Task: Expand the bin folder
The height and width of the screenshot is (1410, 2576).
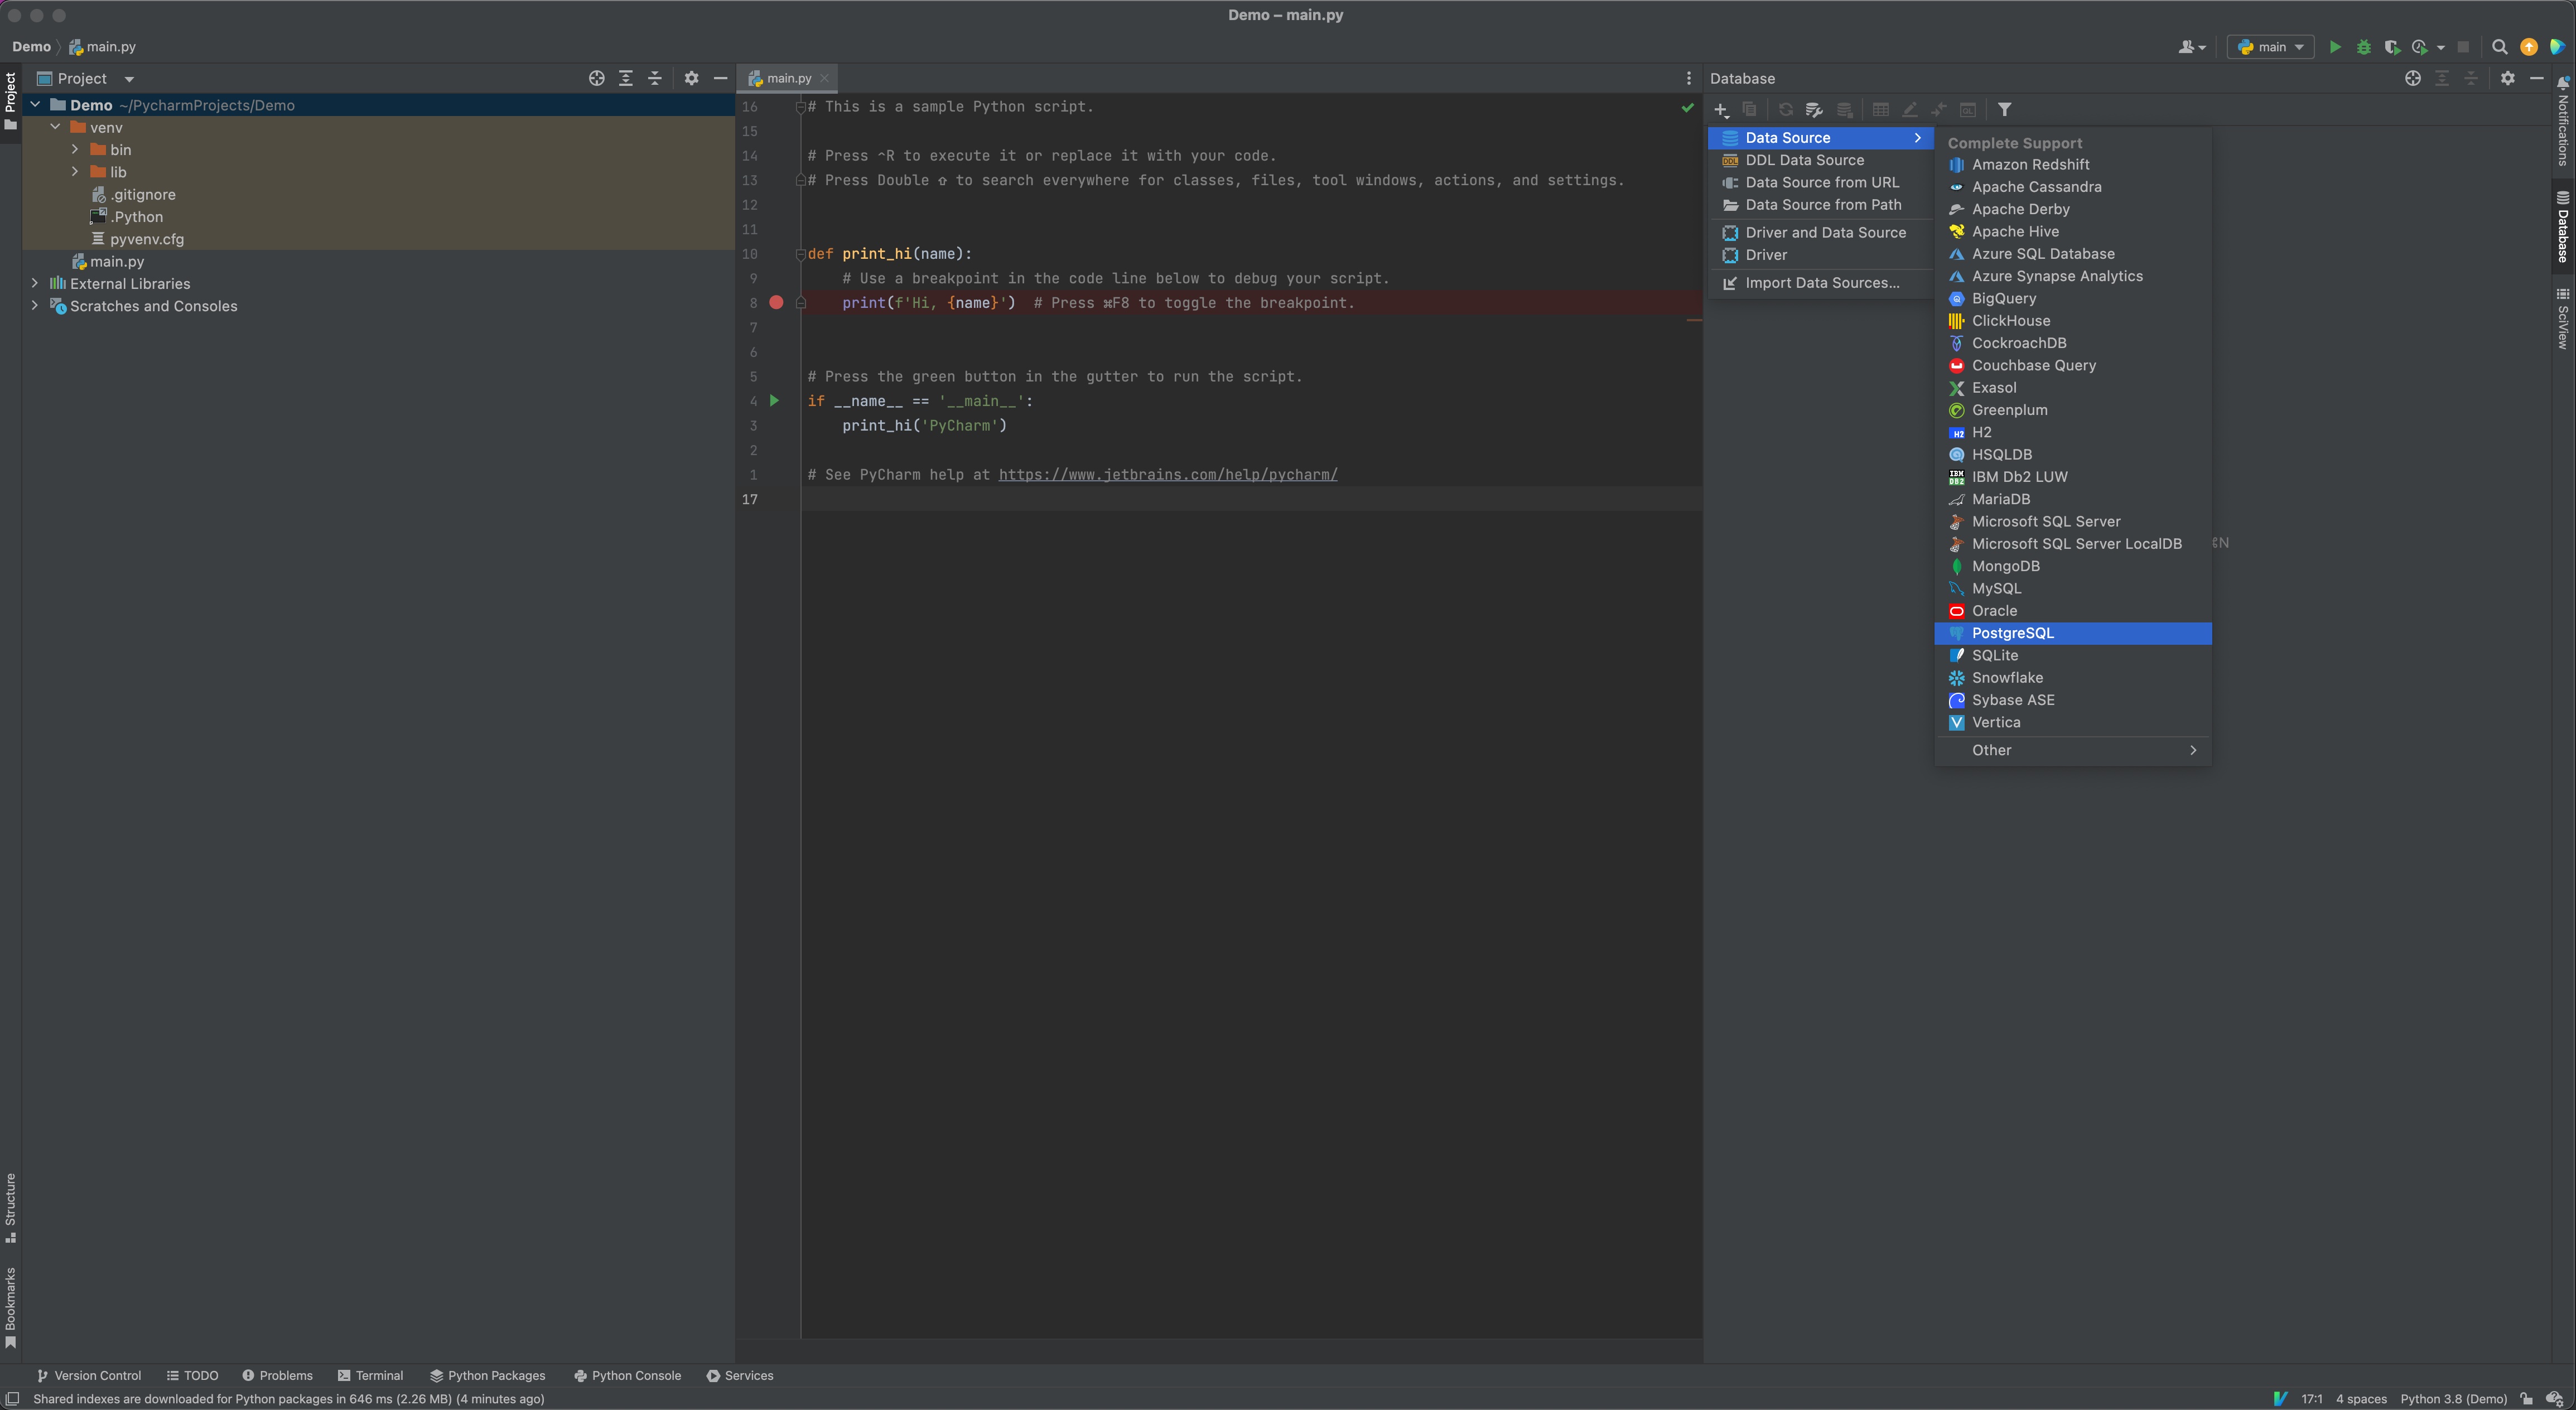Action: pyautogui.click(x=75, y=150)
